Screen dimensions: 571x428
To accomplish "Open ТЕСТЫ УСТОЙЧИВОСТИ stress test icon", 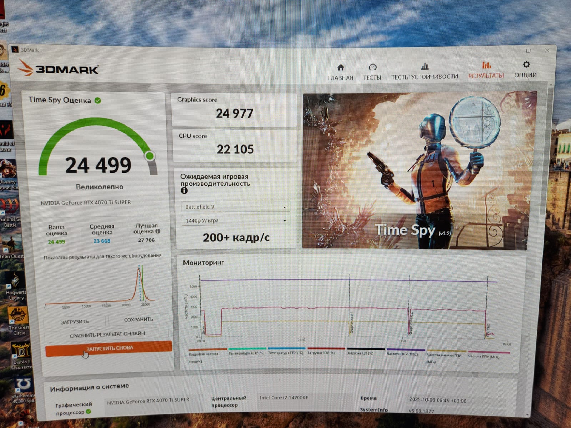I will click(x=425, y=66).
